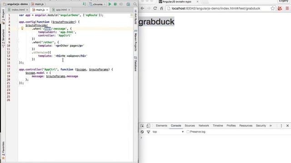Enable the Preserve log checkbox
The height and width of the screenshot is (163, 291).
[x=188, y=132]
